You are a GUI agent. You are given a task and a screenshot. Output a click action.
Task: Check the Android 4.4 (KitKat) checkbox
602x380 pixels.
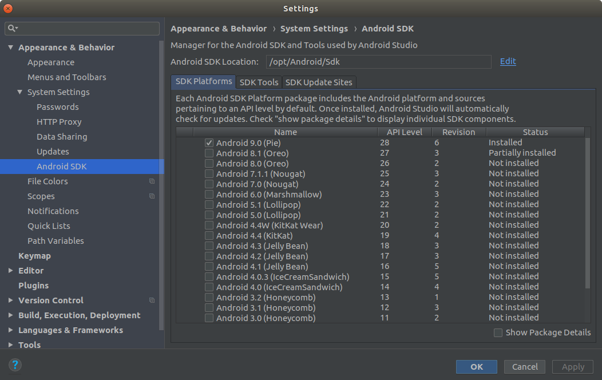[x=209, y=236]
